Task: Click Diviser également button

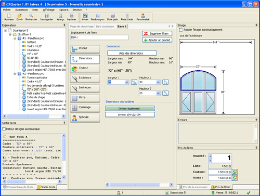Action: point(130,109)
